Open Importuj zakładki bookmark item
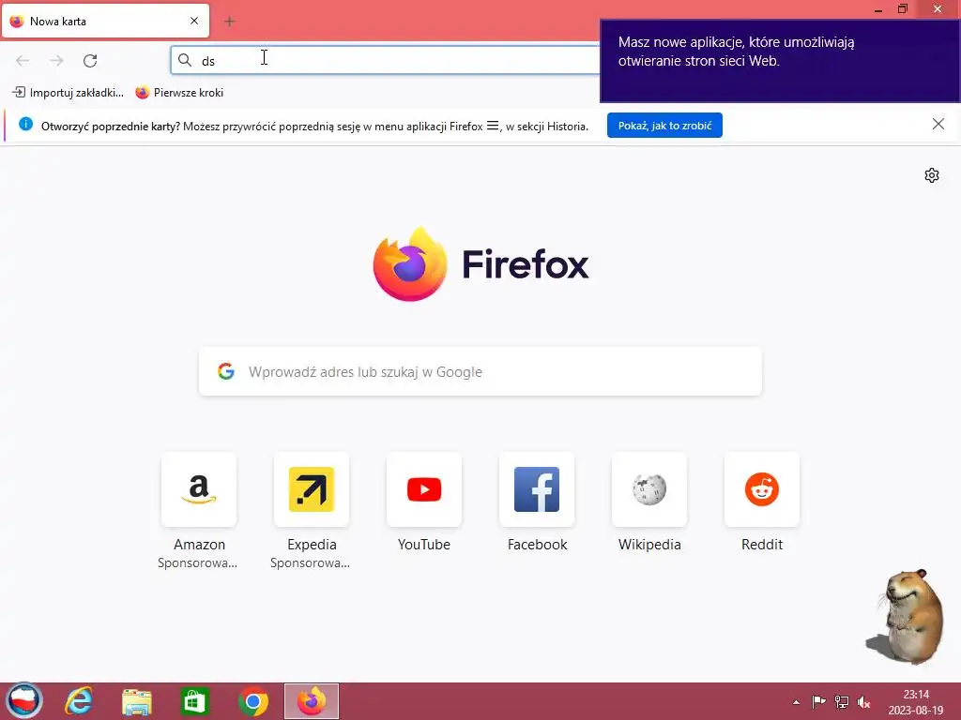 pos(68,93)
